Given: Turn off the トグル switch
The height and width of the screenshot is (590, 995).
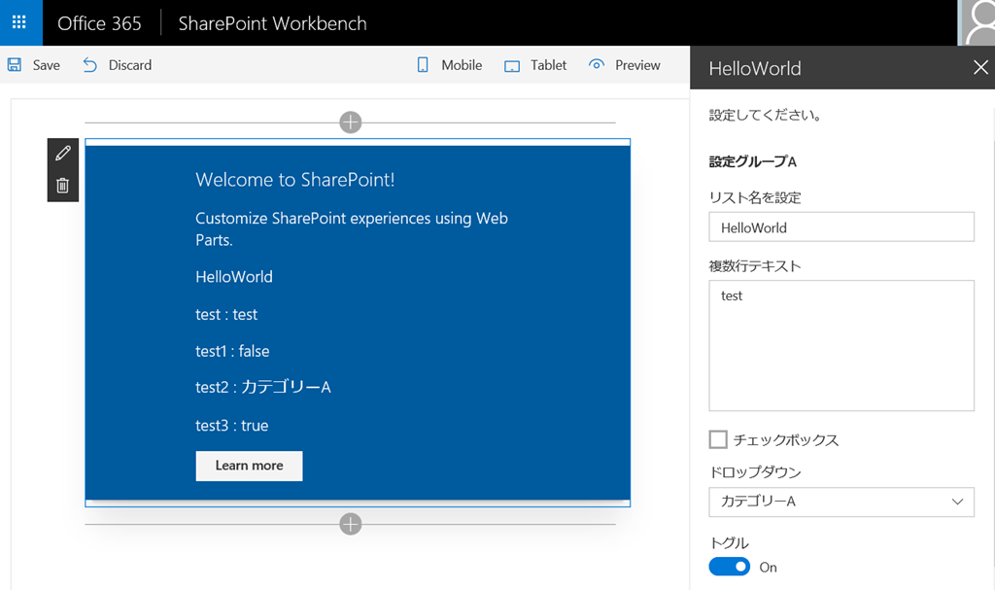Looking at the screenshot, I should point(729,567).
